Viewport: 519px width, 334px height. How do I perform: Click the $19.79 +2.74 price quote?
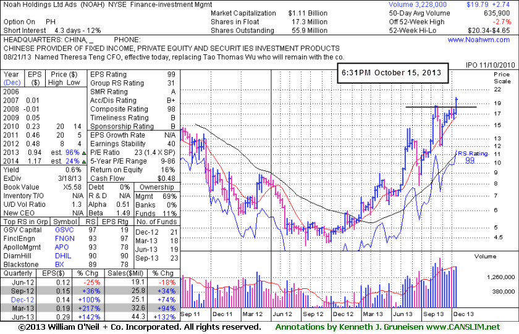pyautogui.click(x=489, y=4)
